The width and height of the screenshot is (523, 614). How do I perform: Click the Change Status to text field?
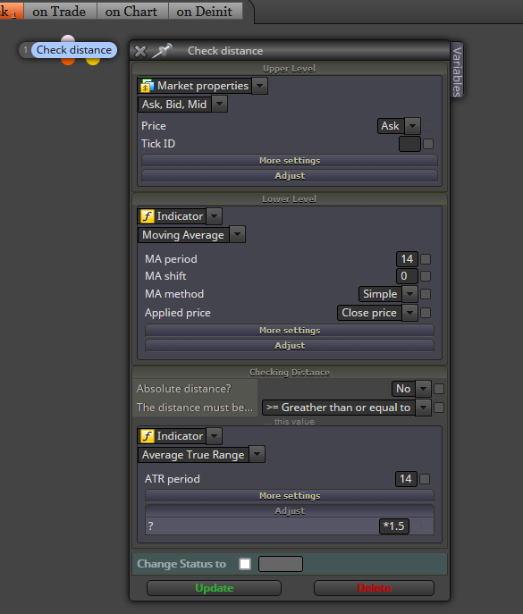click(x=281, y=564)
